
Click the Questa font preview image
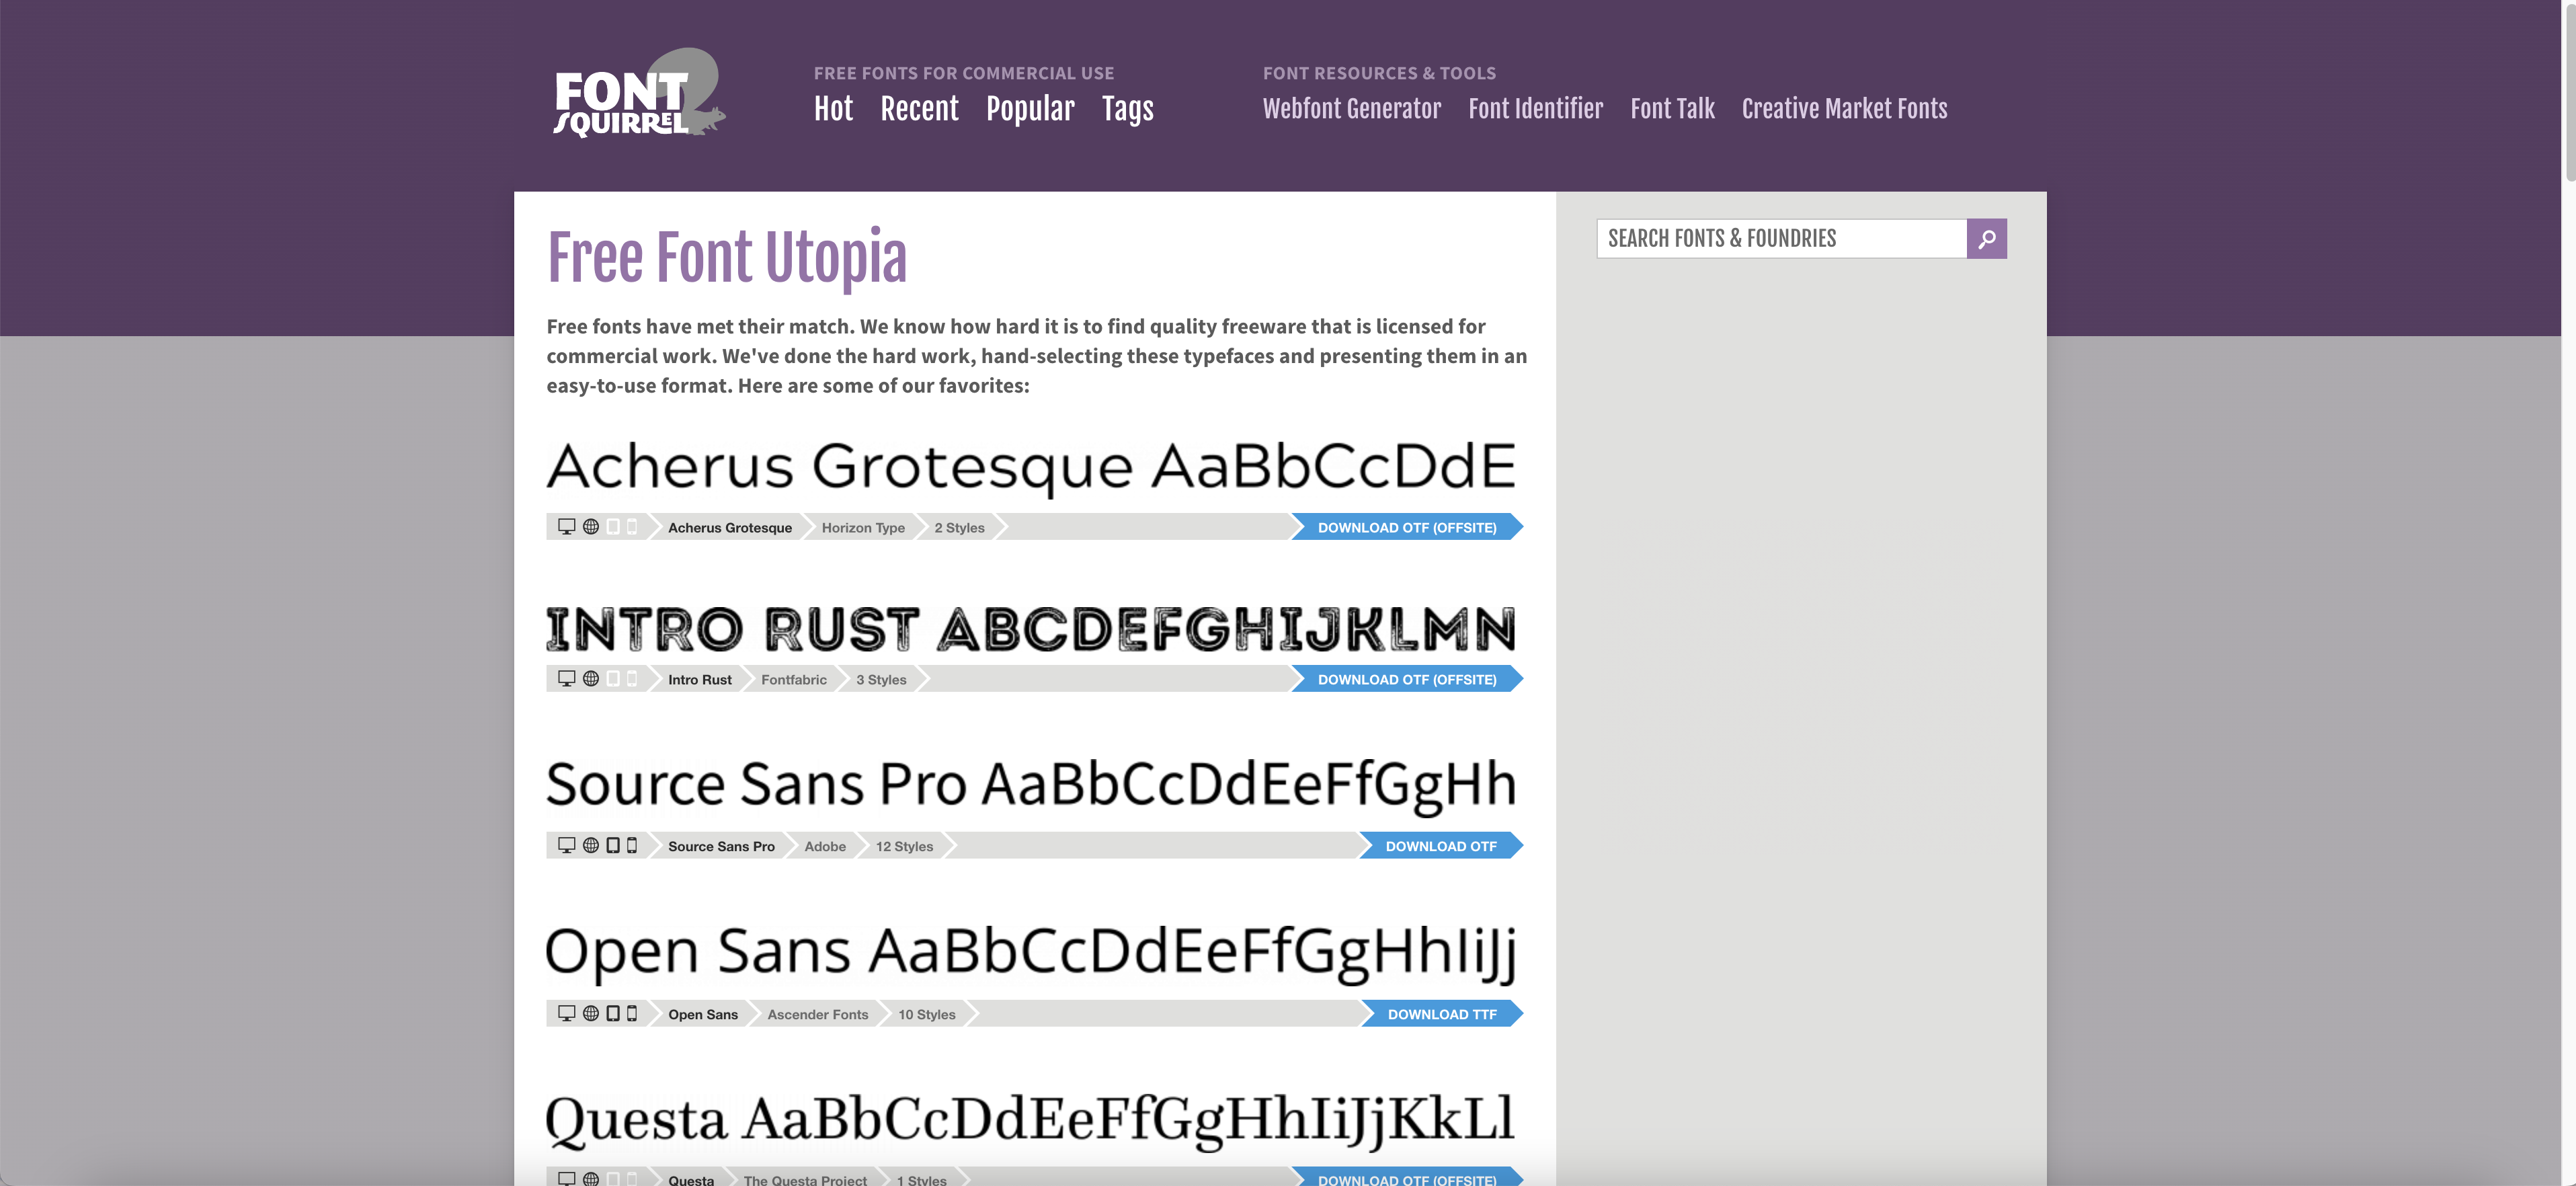[1031, 1122]
